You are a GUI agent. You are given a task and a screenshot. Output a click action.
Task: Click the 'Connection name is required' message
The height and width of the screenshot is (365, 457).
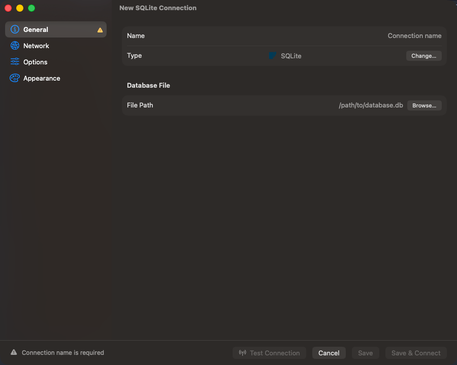tap(63, 352)
